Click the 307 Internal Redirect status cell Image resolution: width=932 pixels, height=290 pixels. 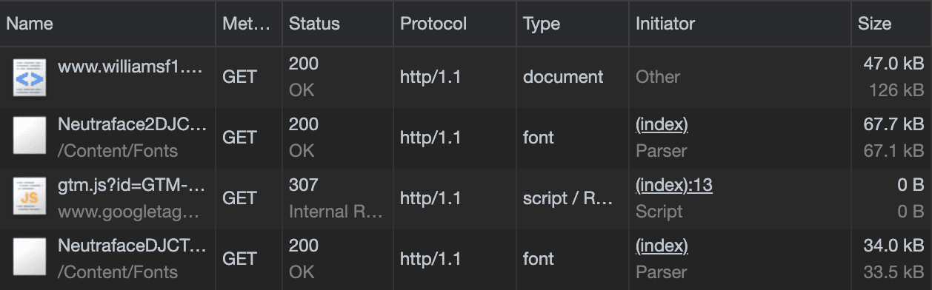coord(337,198)
